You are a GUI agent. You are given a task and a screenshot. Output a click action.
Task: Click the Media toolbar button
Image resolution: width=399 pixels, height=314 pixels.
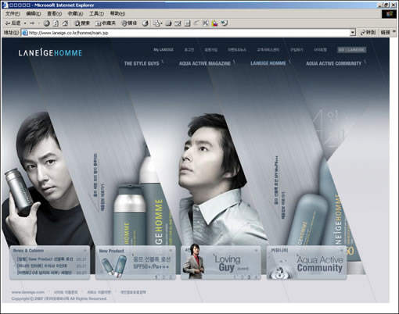pyautogui.click(x=129, y=23)
